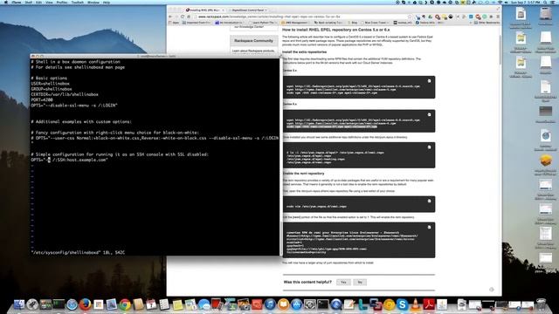Screen dimensions: 559x314
Task: Open the Shell menu
Action: point(29,2)
